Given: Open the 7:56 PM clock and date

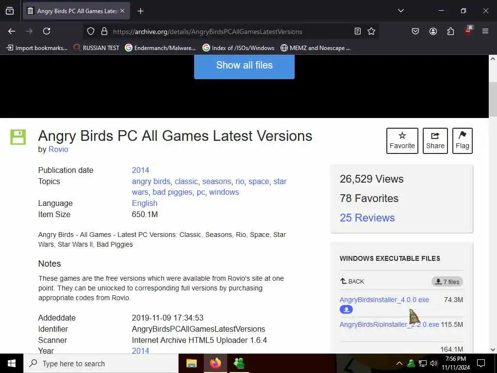Looking at the screenshot, I should (x=455, y=363).
